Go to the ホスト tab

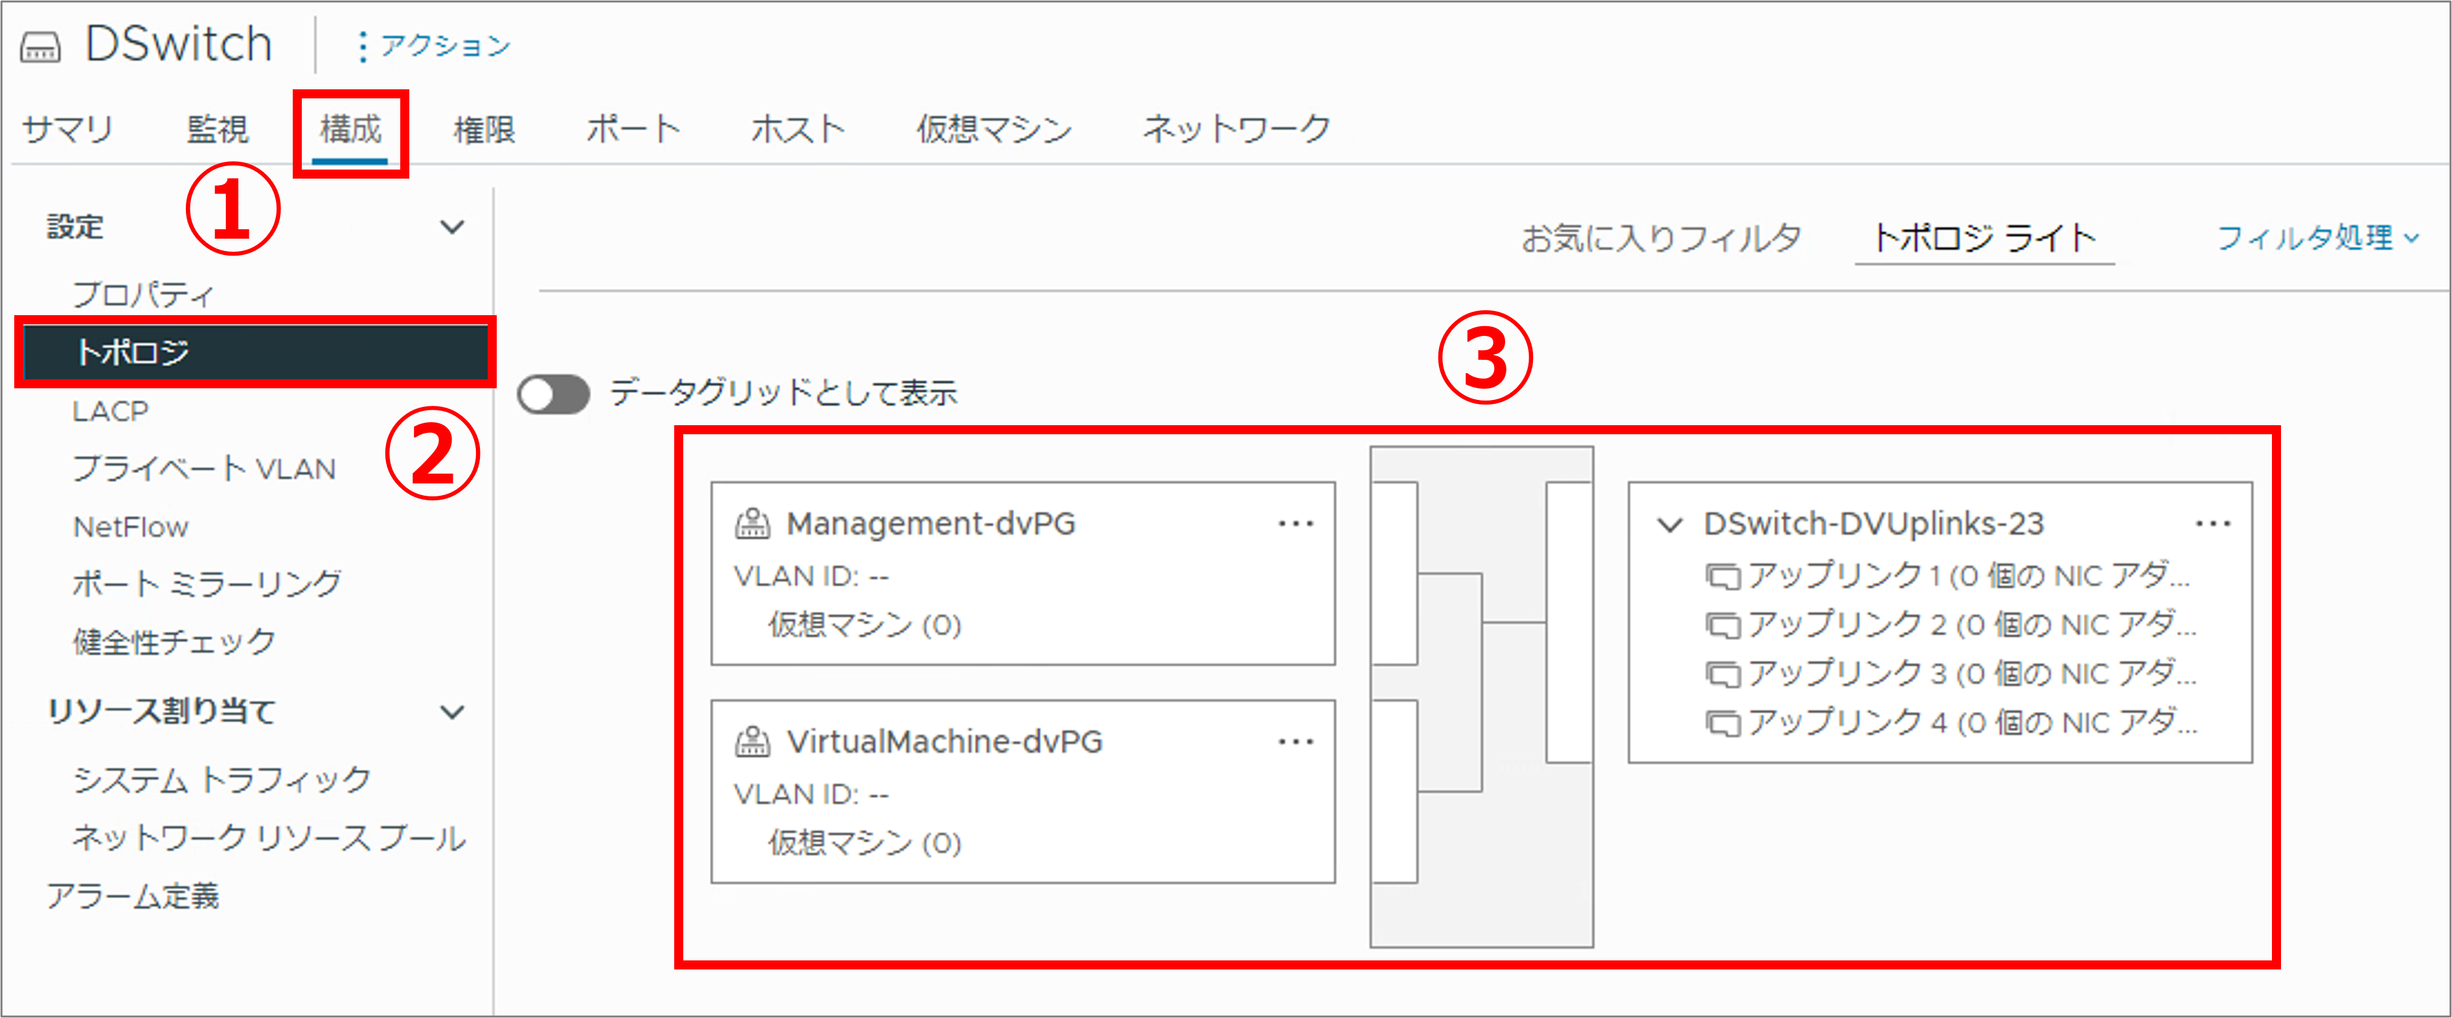coord(798,129)
